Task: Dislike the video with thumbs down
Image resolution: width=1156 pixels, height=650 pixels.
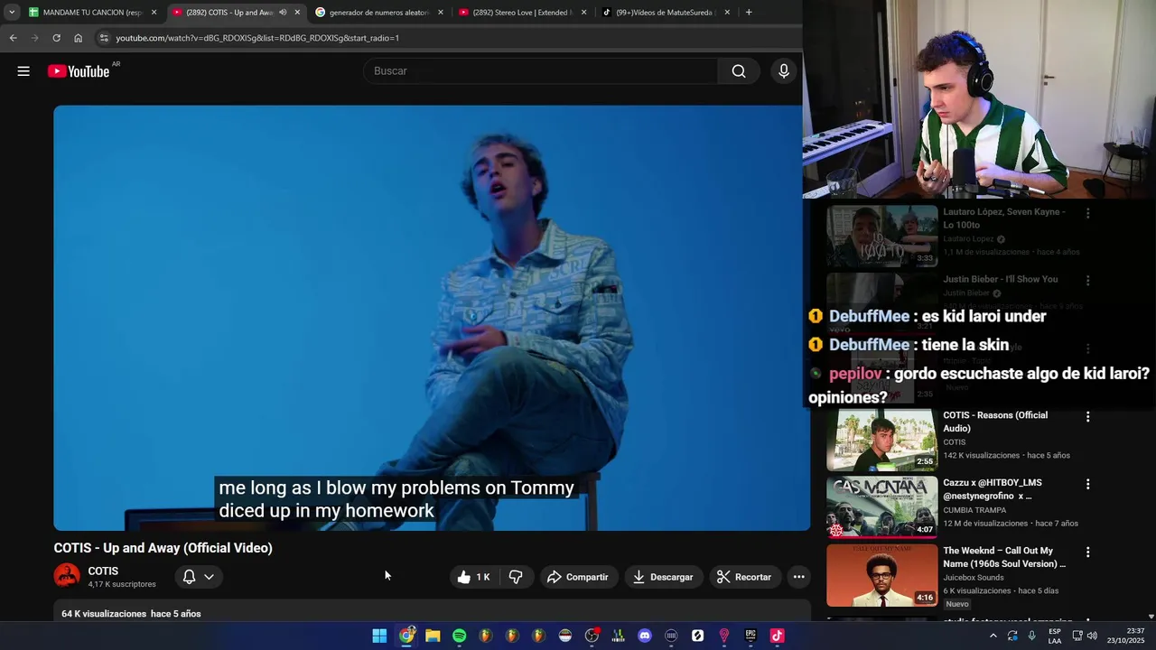Action: tap(516, 577)
